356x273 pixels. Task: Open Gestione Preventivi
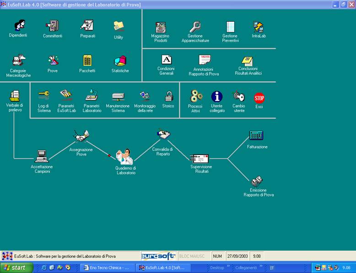[x=231, y=27]
